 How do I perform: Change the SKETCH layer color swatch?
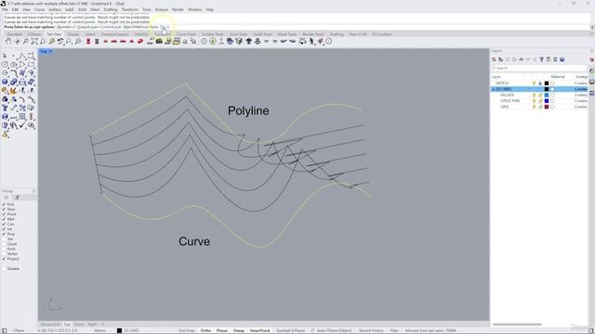tap(547, 83)
